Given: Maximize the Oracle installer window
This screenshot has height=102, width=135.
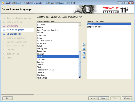Looking at the screenshot, I should tap(125, 3).
